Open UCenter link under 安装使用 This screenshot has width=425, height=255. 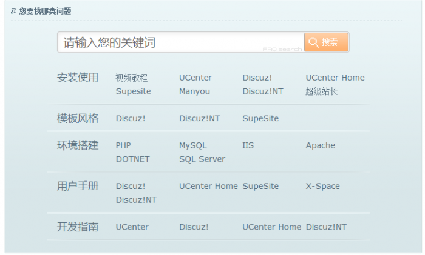tap(195, 78)
